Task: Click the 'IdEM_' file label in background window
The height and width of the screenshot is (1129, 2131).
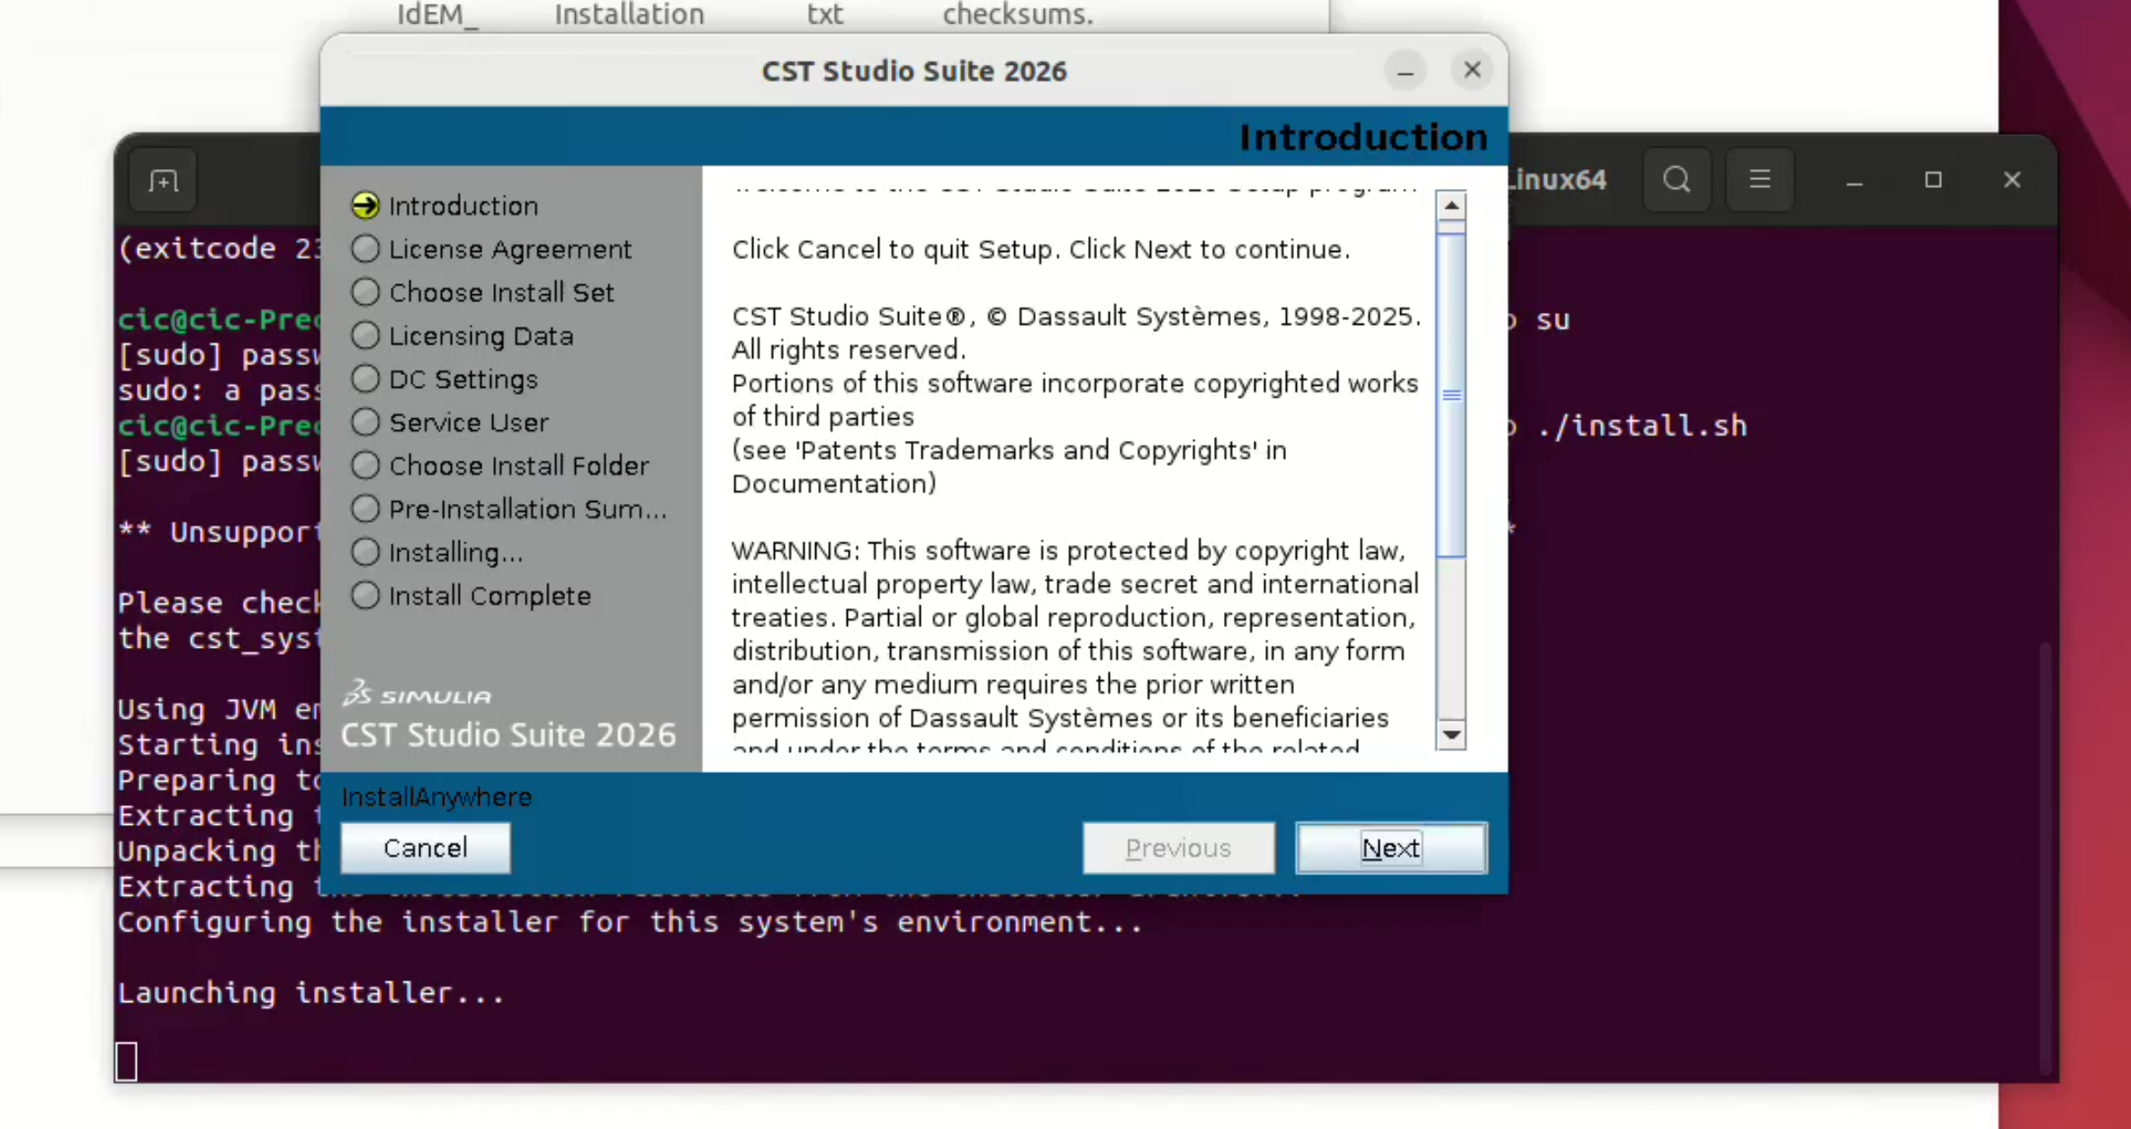Action: point(437,14)
